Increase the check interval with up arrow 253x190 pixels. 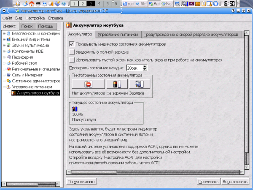[x=145, y=66]
